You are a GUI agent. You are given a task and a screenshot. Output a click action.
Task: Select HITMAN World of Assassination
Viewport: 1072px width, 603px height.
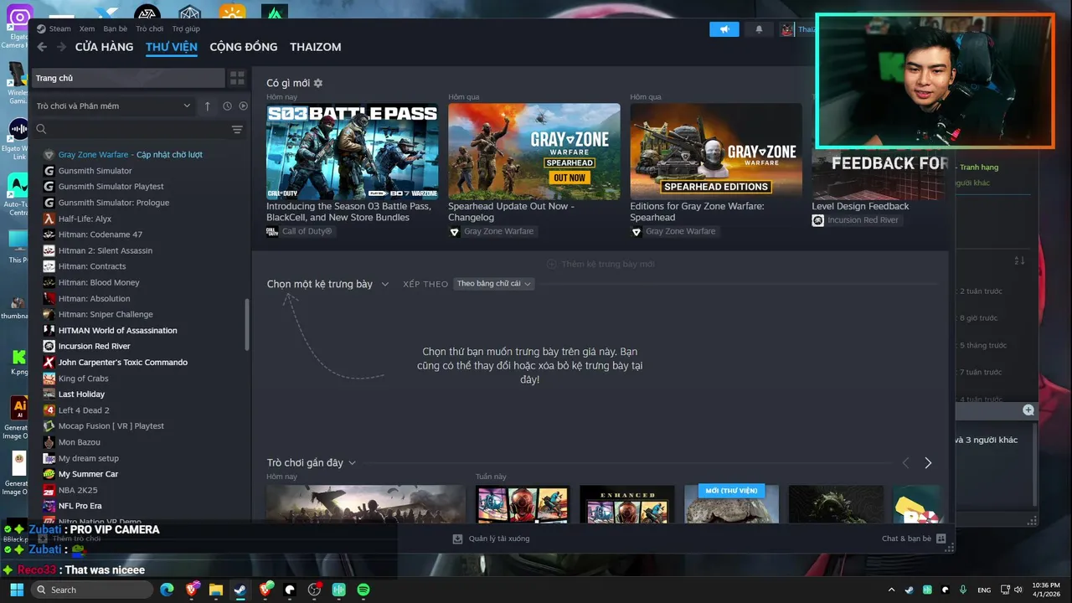click(x=117, y=330)
